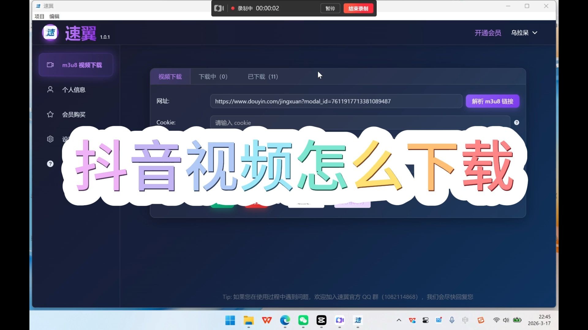Click the camera icon in the recording bar
The image size is (588, 330).
[219, 8]
